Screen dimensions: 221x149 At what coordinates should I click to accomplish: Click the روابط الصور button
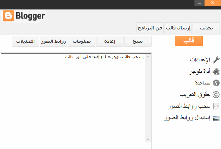point(54,41)
